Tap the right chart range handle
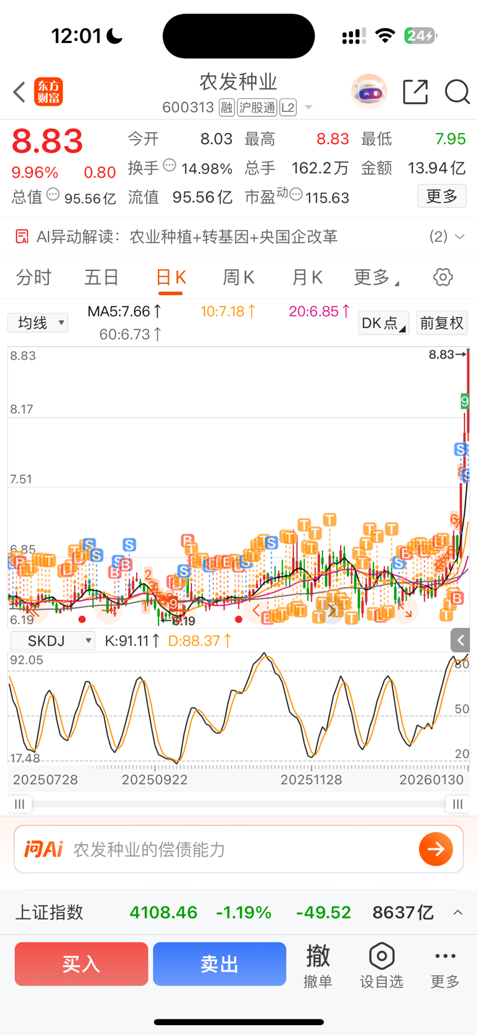This screenshot has height=1035, width=478. coord(457,804)
